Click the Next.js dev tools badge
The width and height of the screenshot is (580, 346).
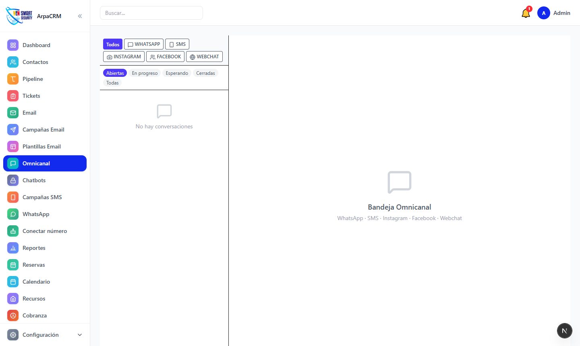(x=564, y=331)
